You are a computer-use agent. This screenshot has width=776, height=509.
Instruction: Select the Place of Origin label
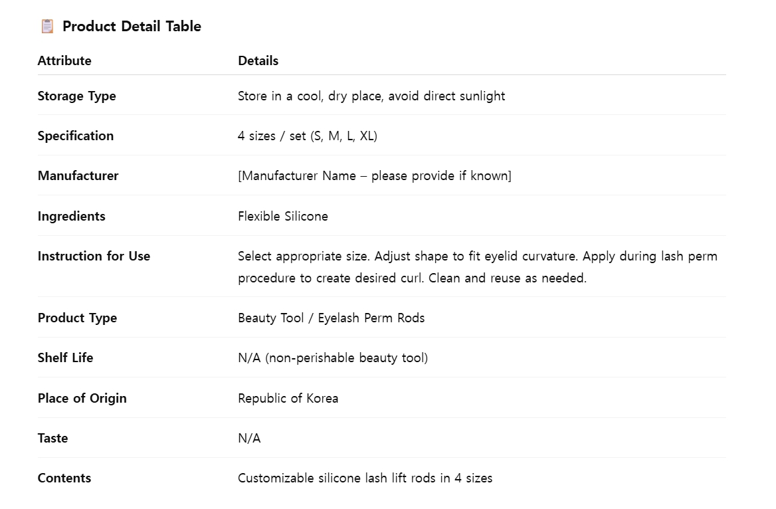82,399
